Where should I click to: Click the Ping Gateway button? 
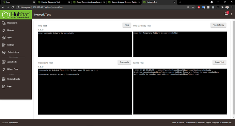click(218, 25)
